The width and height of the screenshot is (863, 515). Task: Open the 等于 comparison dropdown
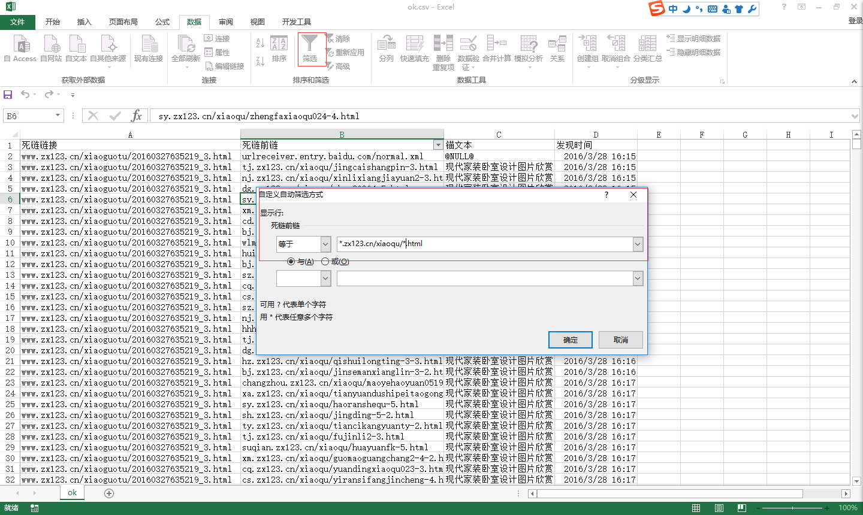click(x=325, y=244)
